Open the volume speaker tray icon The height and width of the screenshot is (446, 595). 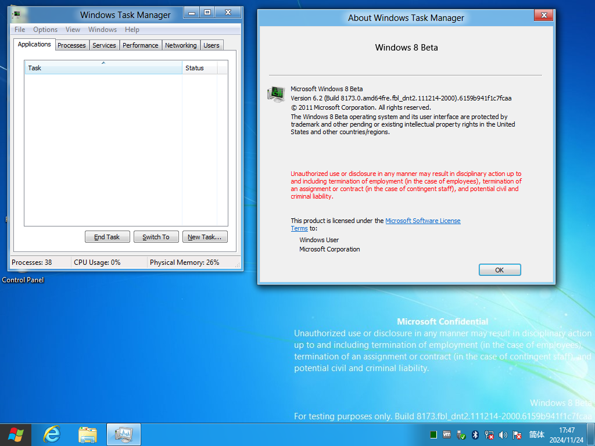coord(503,434)
